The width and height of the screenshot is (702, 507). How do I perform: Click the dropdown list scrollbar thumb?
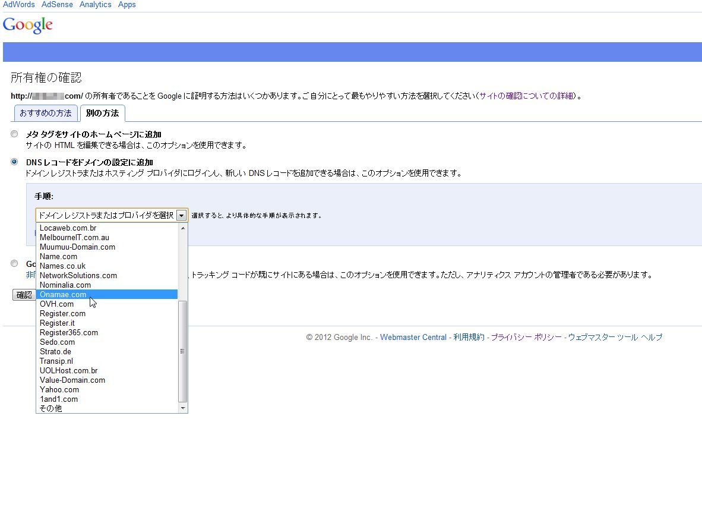point(183,352)
